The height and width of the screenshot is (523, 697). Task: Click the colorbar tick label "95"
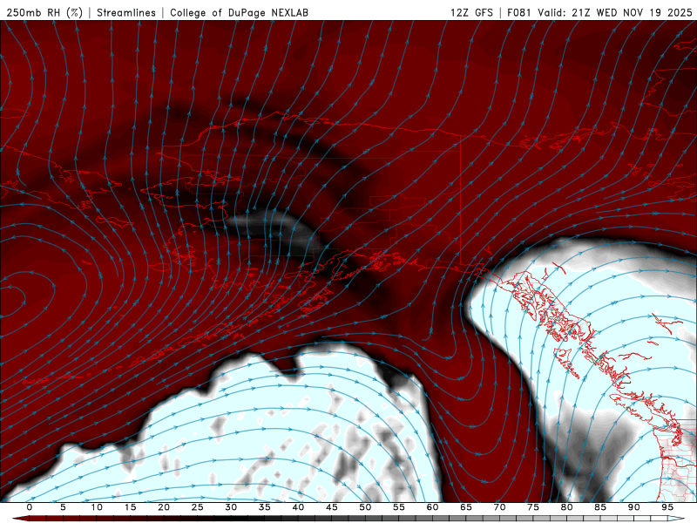(x=667, y=507)
